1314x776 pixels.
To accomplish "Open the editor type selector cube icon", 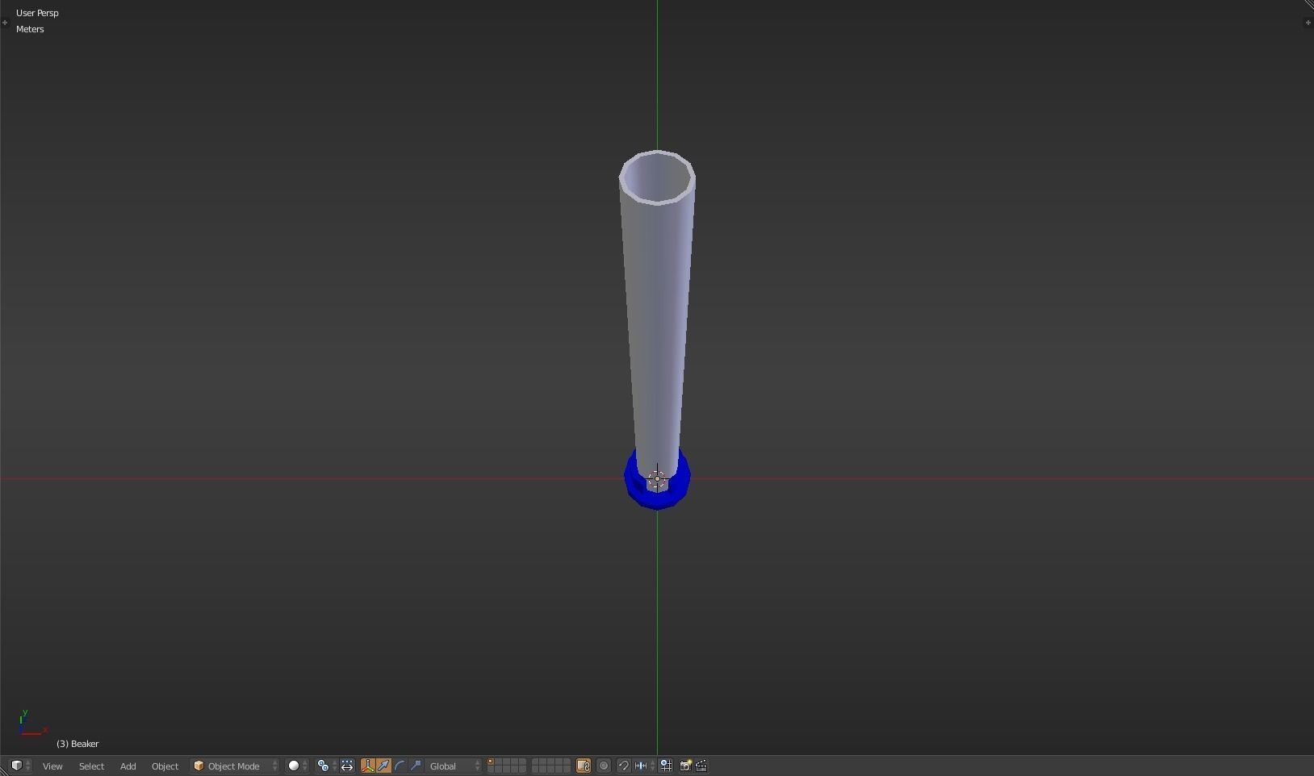I will (x=20, y=766).
